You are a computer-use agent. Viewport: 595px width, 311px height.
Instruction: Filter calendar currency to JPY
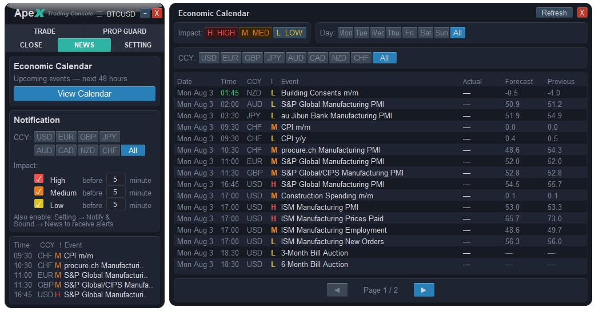tap(274, 58)
